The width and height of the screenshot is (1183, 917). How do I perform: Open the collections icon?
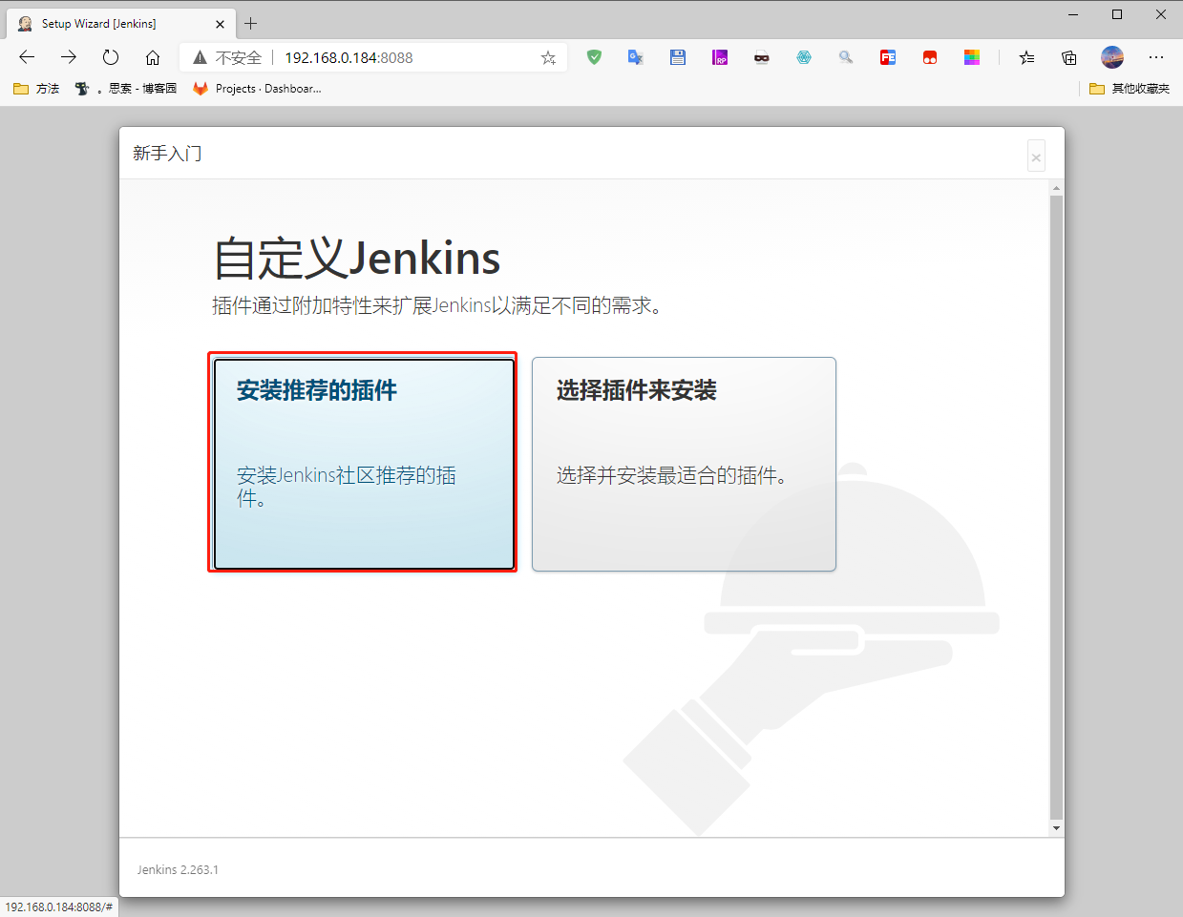point(1069,57)
